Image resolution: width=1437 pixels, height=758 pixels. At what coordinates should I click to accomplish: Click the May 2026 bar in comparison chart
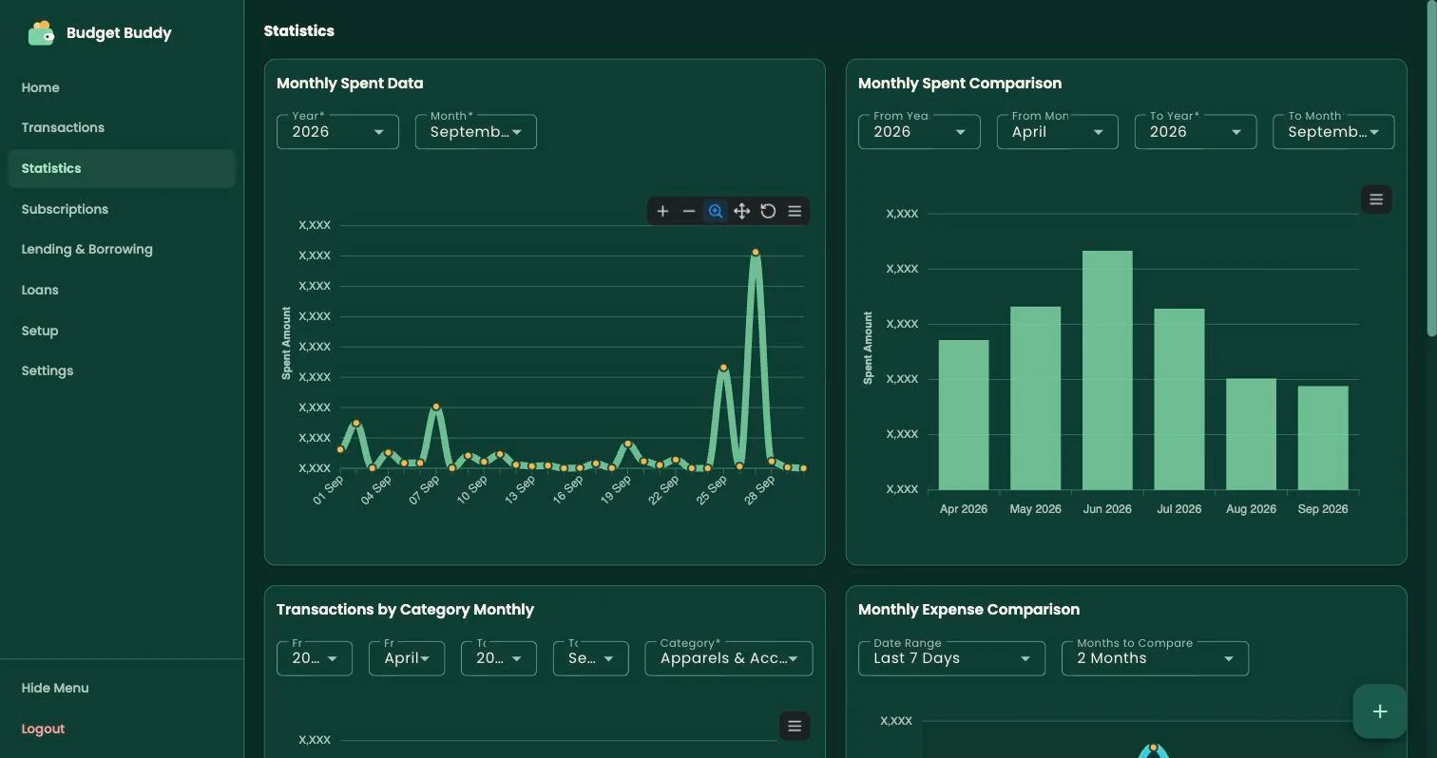pos(1035,398)
